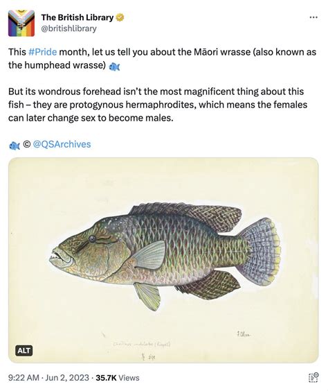Click the fish emoji before copyright symbol
Viewport: 328px width, 391px height.
(x=14, y=146)
